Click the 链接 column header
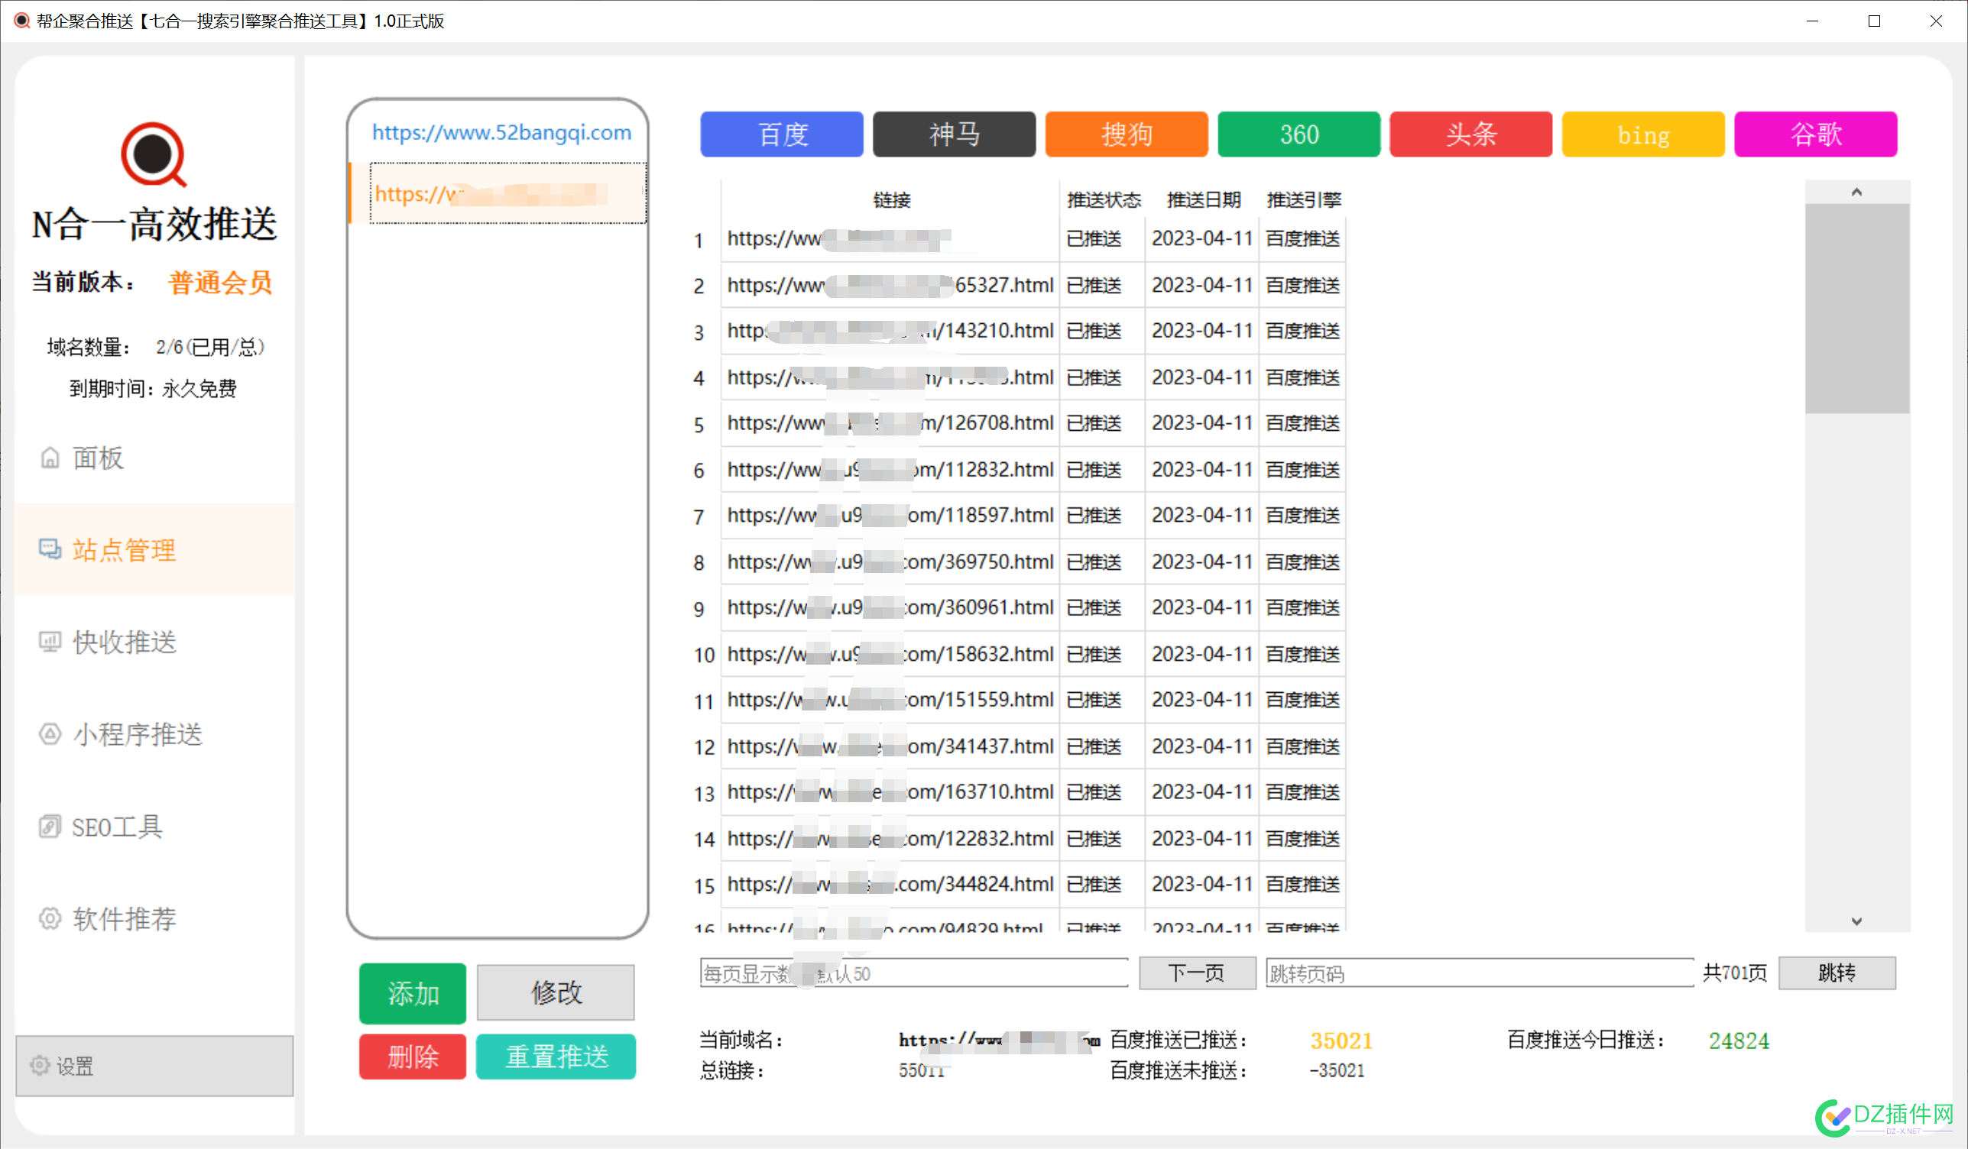 pos(891,200)
